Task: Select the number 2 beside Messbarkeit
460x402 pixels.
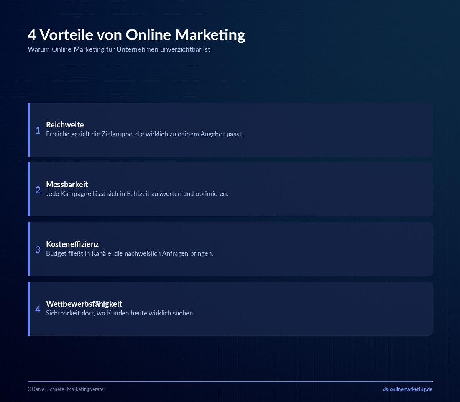Action: [38, 190]
